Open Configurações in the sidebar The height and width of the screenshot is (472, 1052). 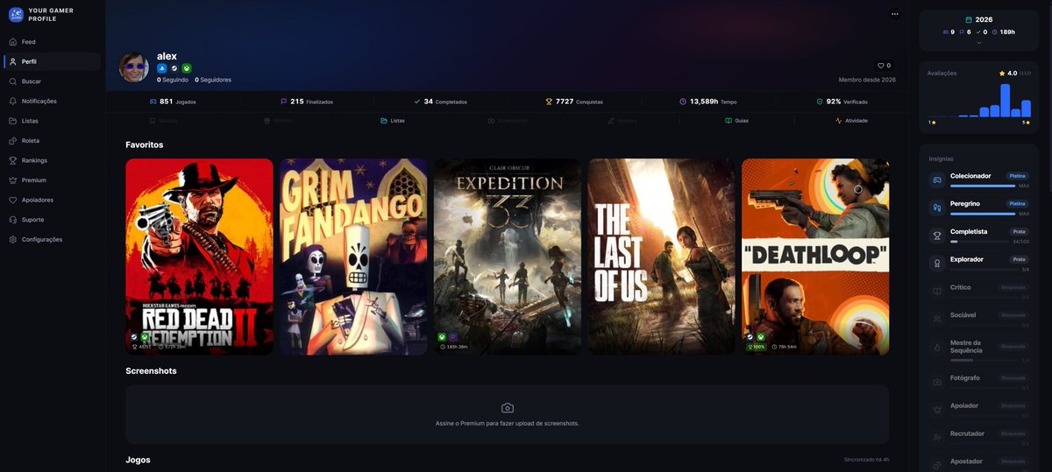pyautogui.click(x=53, y=239)
